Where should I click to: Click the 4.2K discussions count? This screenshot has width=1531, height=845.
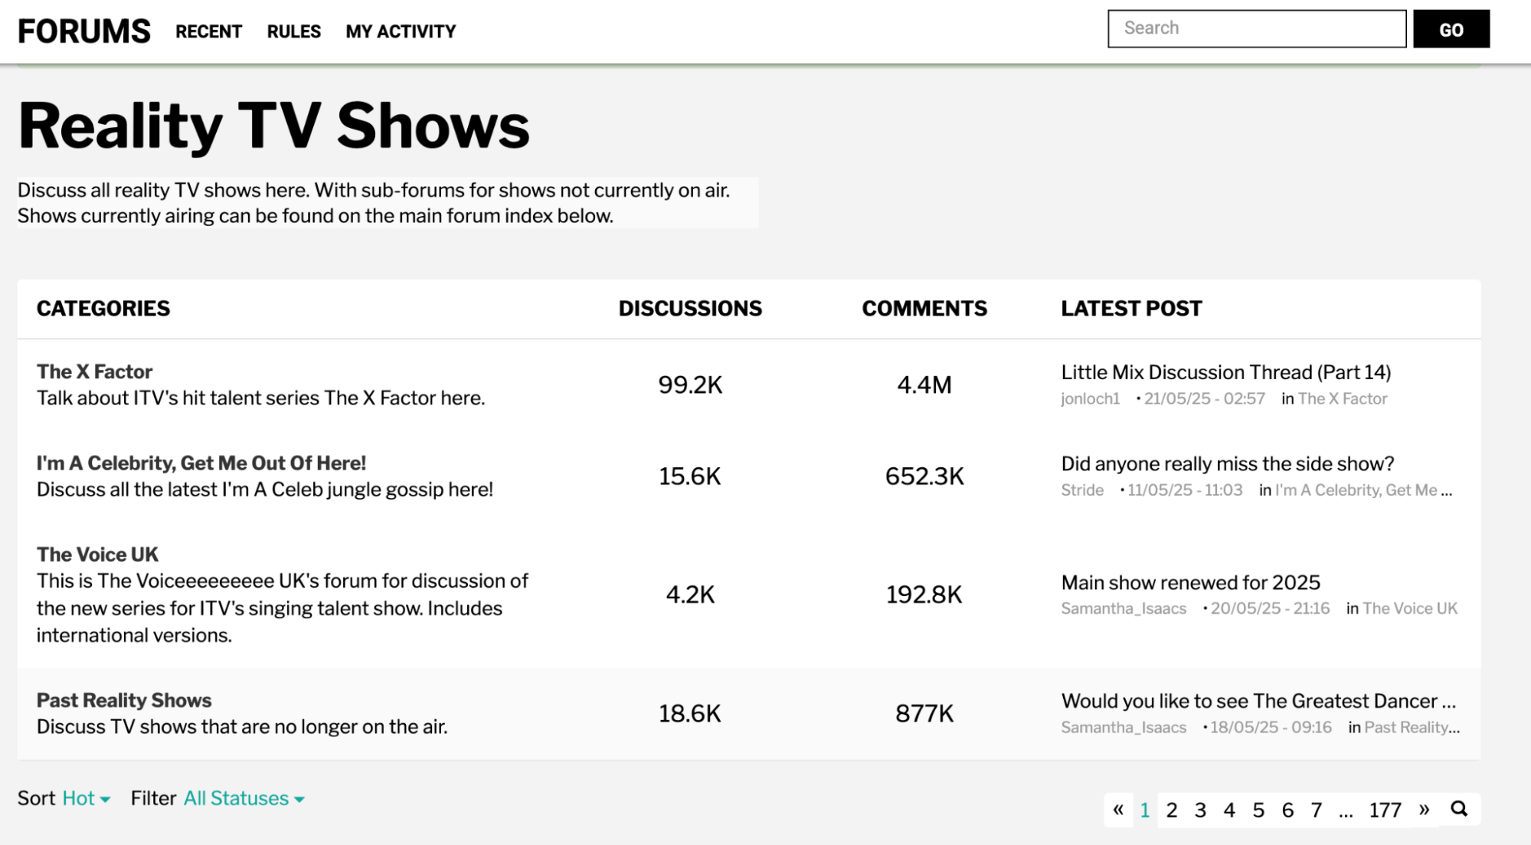coord(690,594)
